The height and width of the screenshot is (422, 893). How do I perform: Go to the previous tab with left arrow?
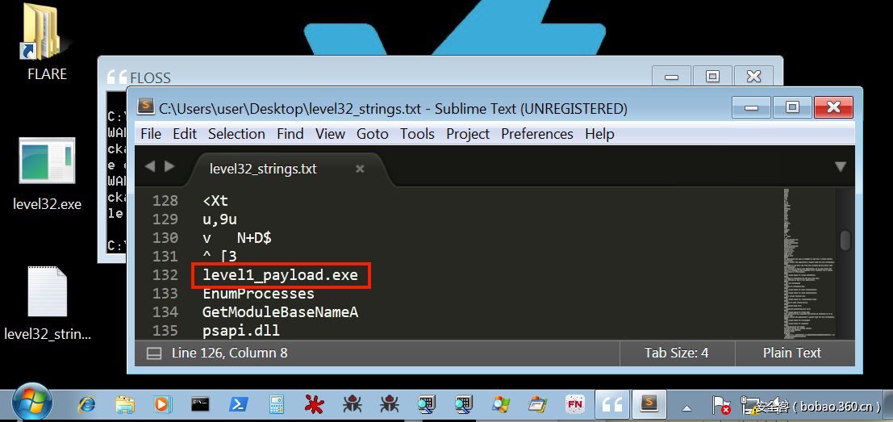[x=149, y=166]
